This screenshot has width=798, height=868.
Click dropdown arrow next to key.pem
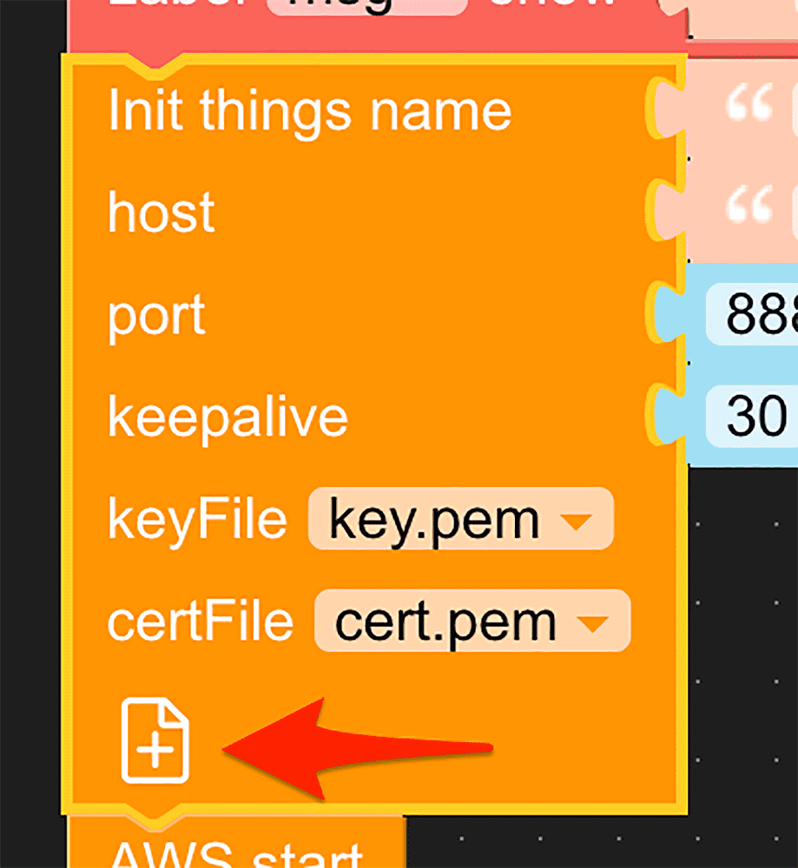coord(576,521)
